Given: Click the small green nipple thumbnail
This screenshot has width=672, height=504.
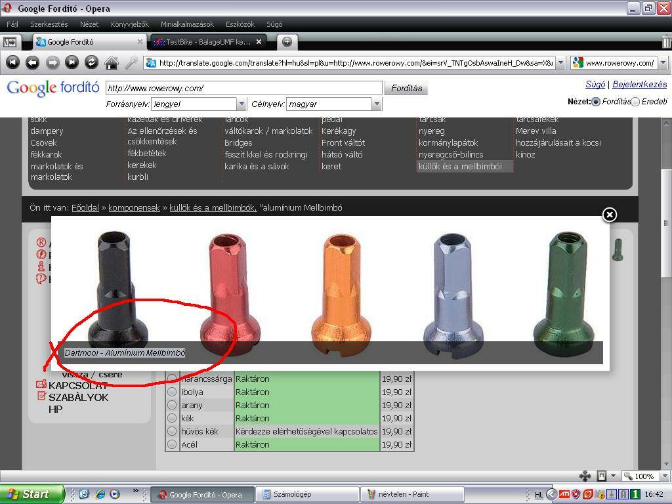Looking at the screenshot, I should click(617, 250).
